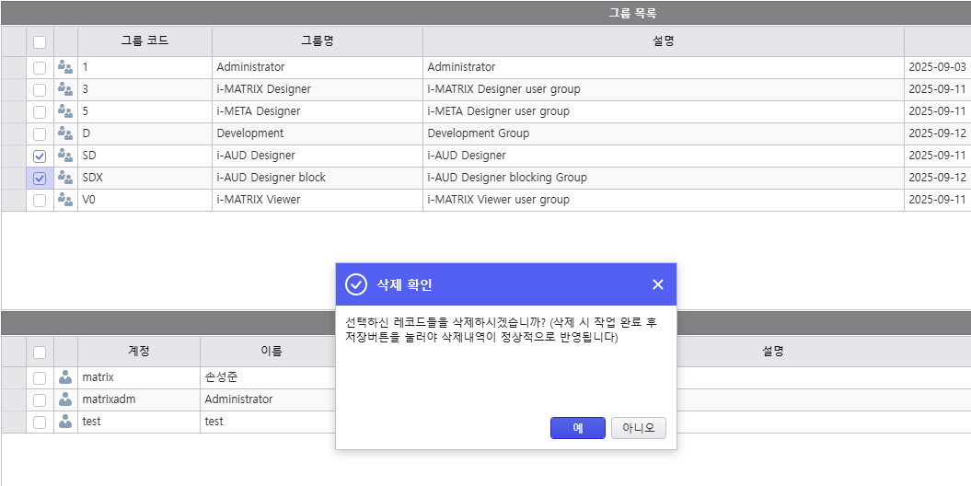Click the group icon for i-MATRIX Viewer

pyautogui.click(x=65, y=200)
